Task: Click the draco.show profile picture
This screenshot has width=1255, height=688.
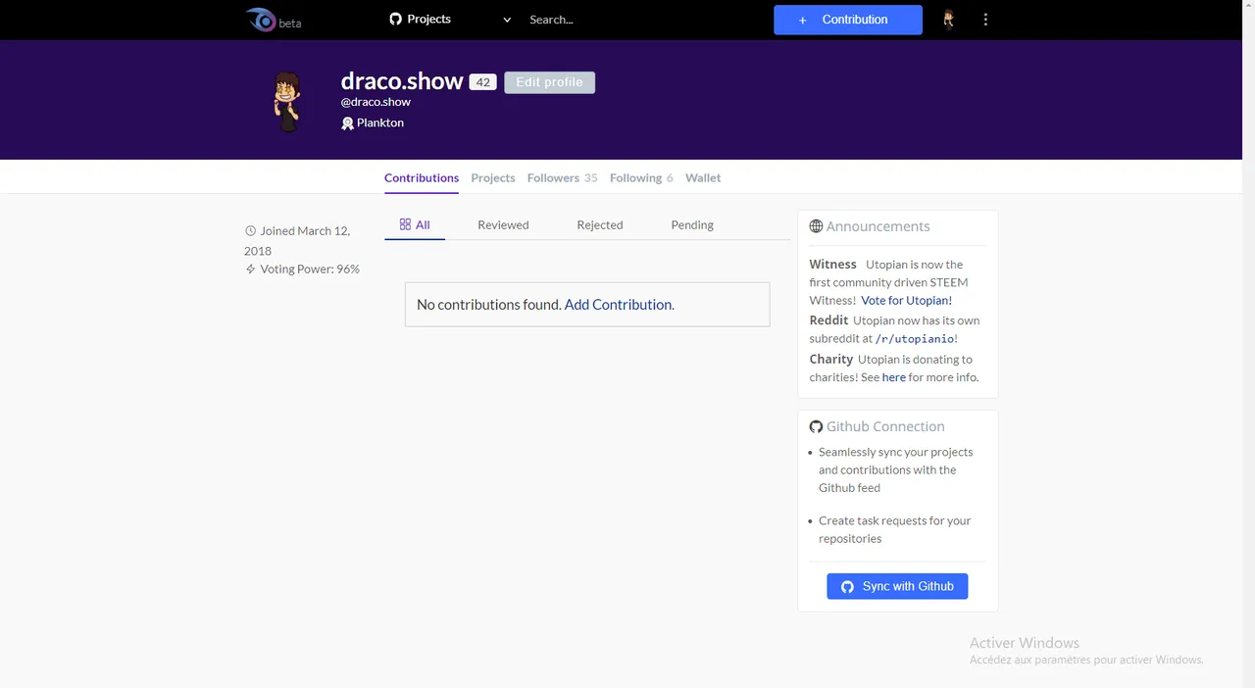Action: point(286,101)
